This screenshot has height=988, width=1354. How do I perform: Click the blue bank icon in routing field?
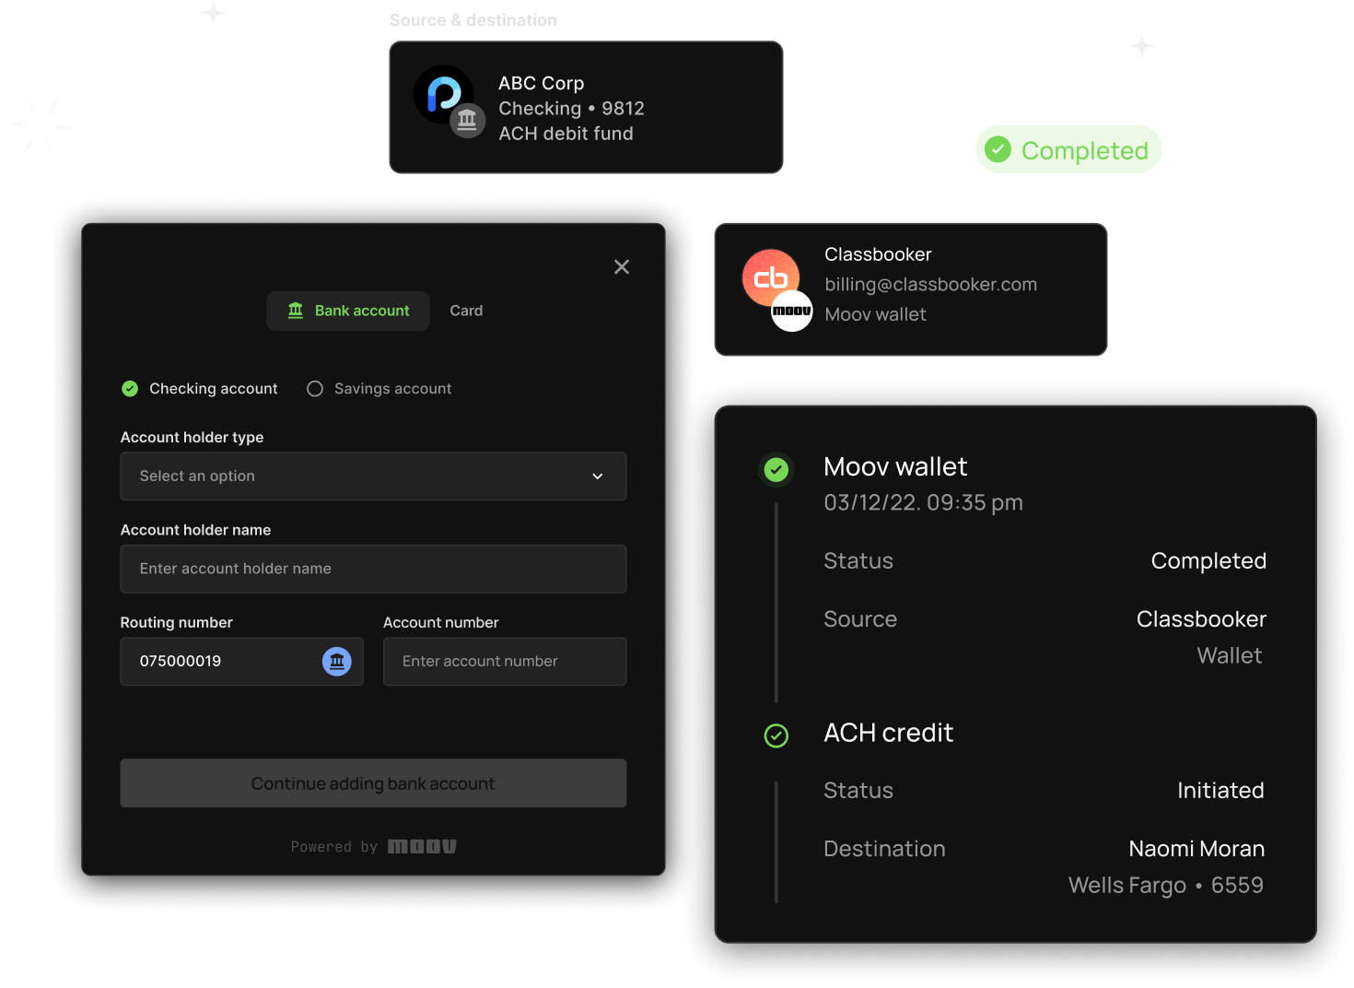[337, 661]
